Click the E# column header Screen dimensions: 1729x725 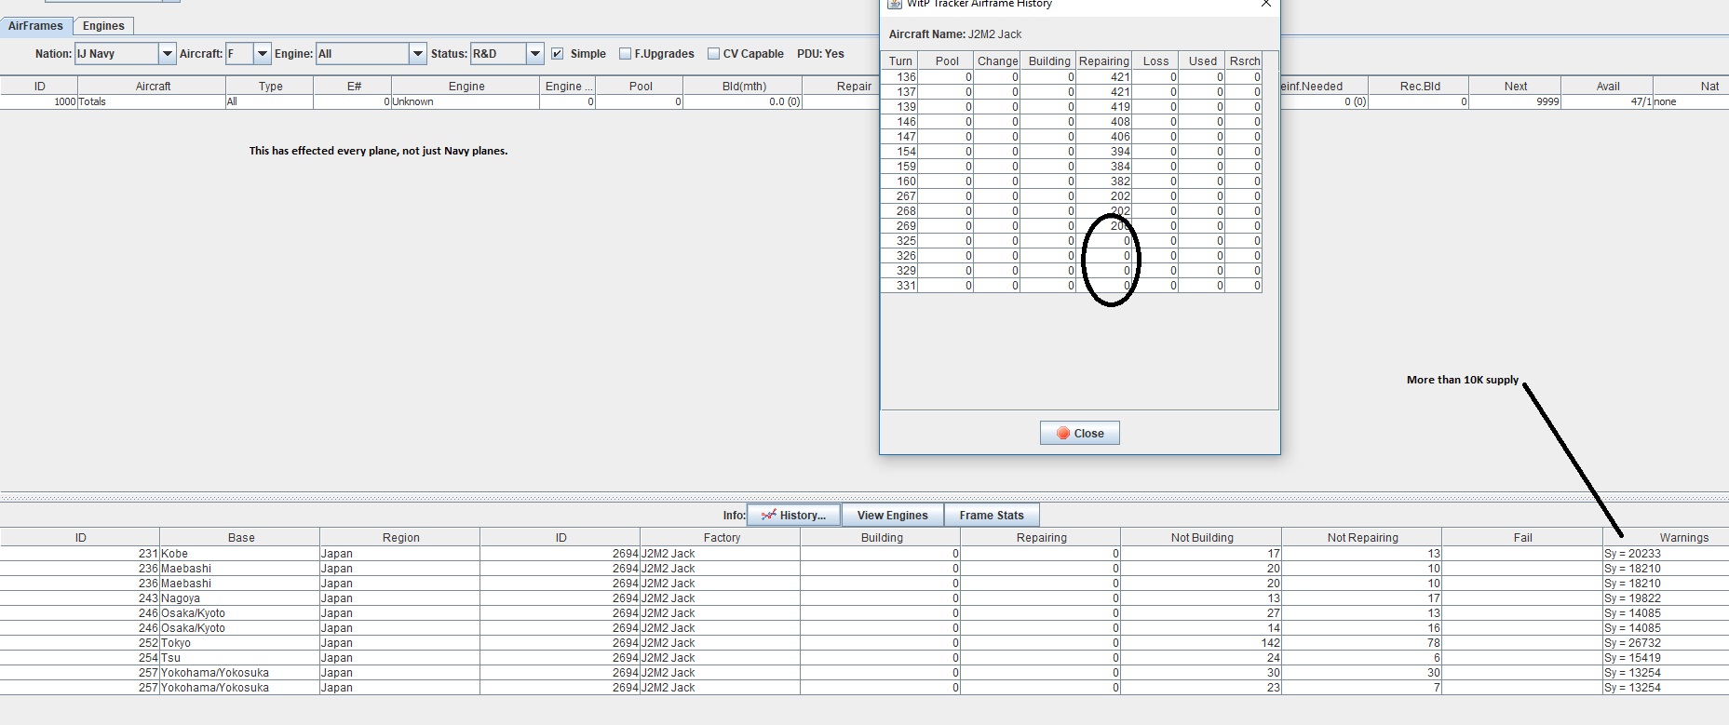tap(354, 86)
